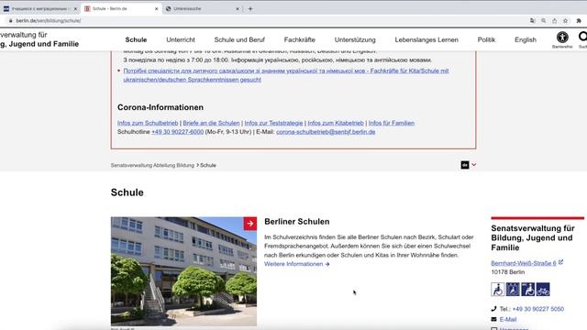Click the 'Corona-Informationen' heading
587x330 pixels.
161,107
